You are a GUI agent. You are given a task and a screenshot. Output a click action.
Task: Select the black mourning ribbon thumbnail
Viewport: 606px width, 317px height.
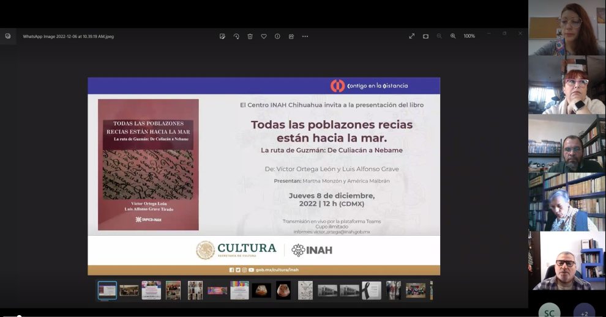371,290
